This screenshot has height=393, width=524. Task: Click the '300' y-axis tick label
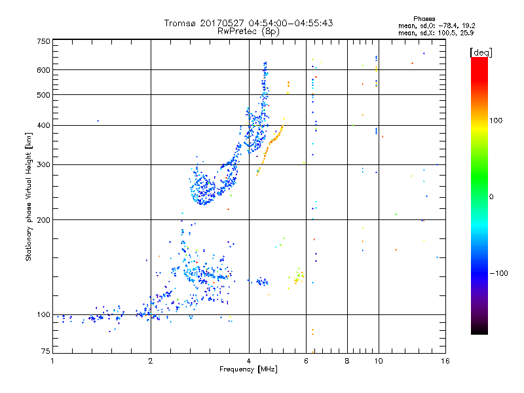[x=43, y=164]
